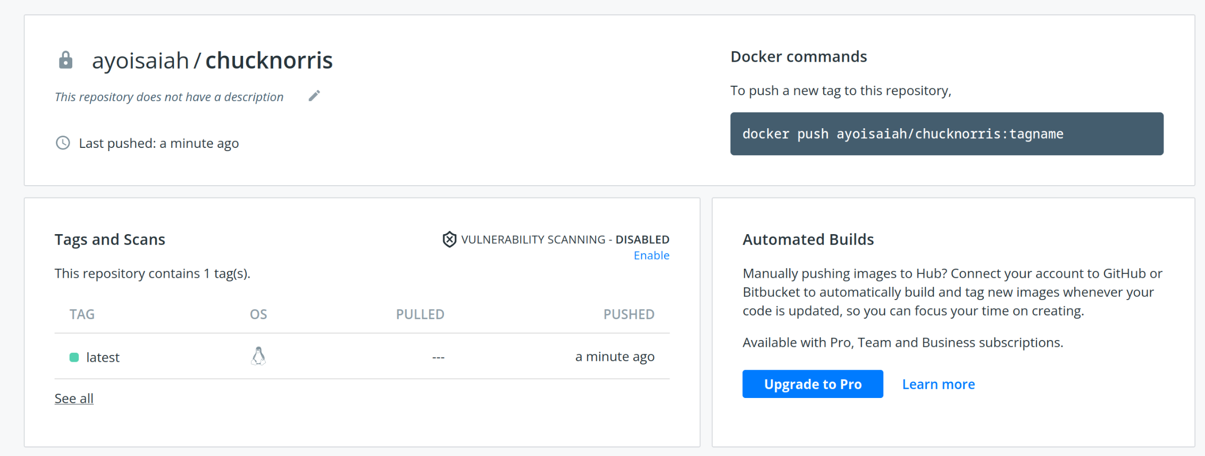
Task: Enable vulnerability scanning
Action: click(x=651, y=255)
